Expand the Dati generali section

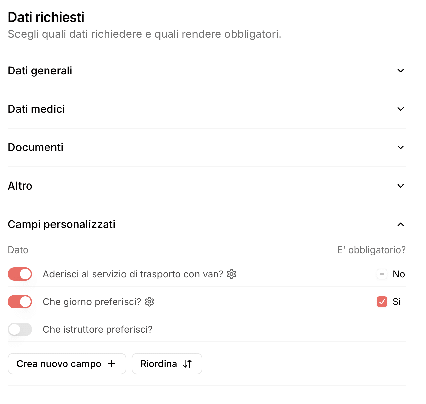(400, 71)
